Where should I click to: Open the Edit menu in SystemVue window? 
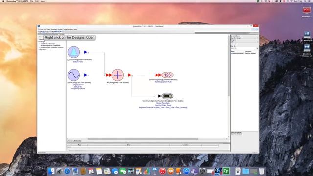(45, 29)
